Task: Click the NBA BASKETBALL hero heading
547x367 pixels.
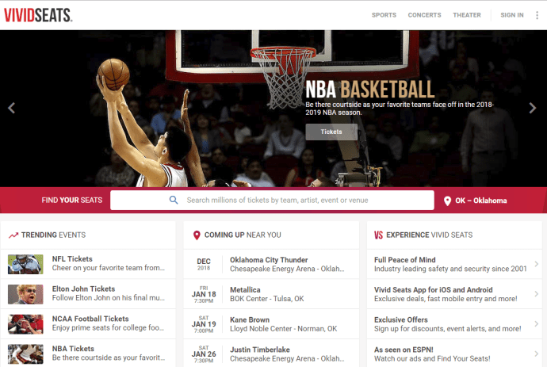Action: 370,90
